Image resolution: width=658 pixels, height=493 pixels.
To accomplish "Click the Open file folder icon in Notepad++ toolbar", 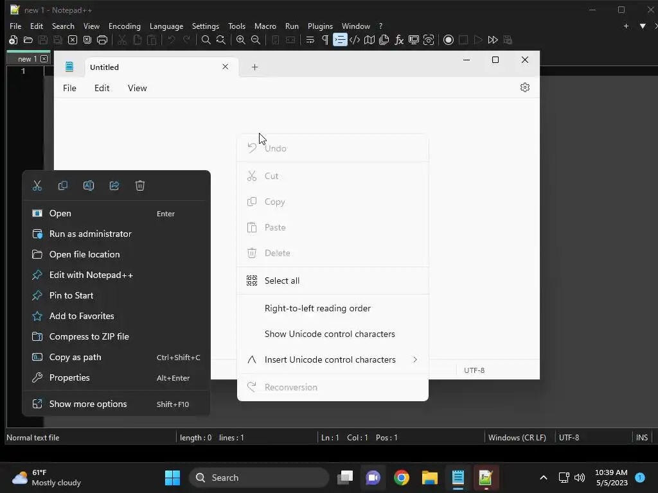I will [28, 40].
